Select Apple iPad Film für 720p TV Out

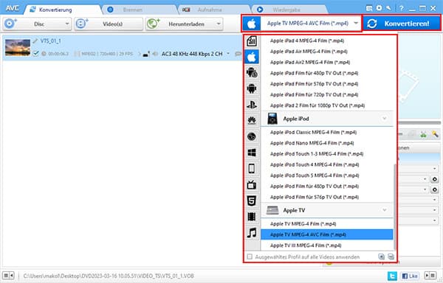pyautogui.click(x=326, y=95)
